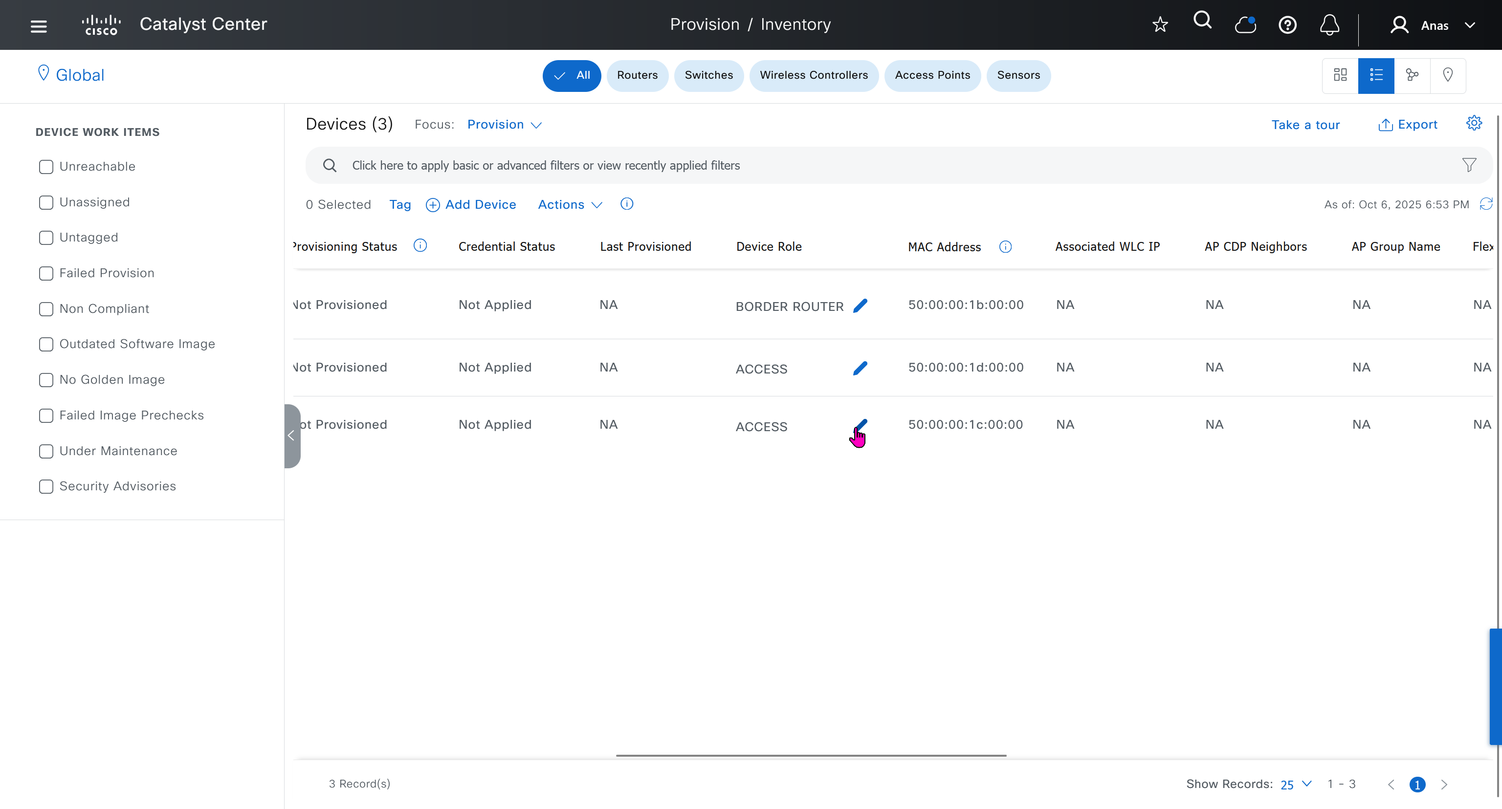Edit device role for BORDER ROUTER

[x=860, y=306]
